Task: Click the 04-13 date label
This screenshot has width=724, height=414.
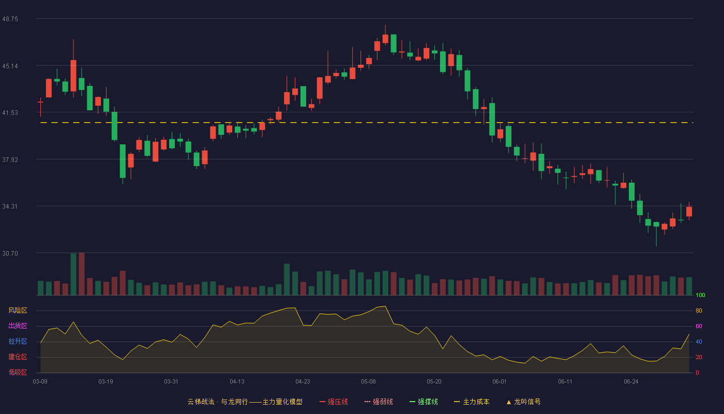Action: click(x=237, y=381)
